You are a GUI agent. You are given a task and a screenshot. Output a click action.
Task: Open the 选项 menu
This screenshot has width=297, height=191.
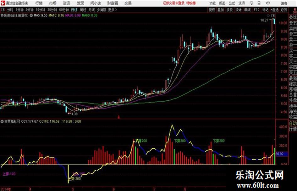click(x=242, y=3)
